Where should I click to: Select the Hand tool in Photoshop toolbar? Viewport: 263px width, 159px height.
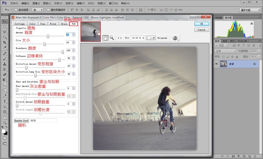pos(5,118)
